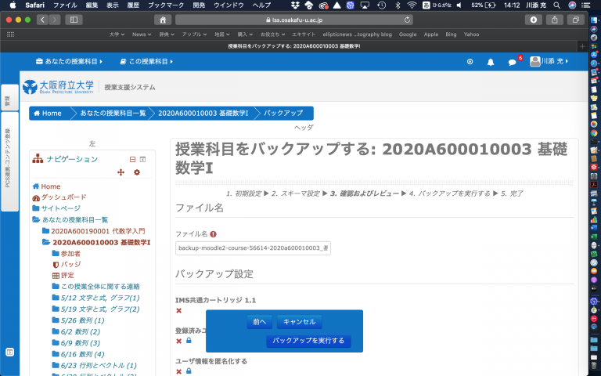Open the Safari home page button
This screenshot has width=601, height=376.
tap(163, 20)
